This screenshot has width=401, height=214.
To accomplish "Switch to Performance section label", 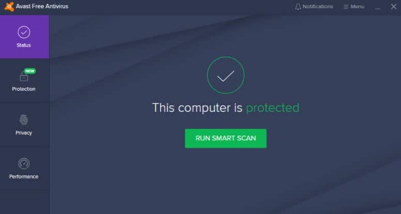I will click(x=24, y=176).
